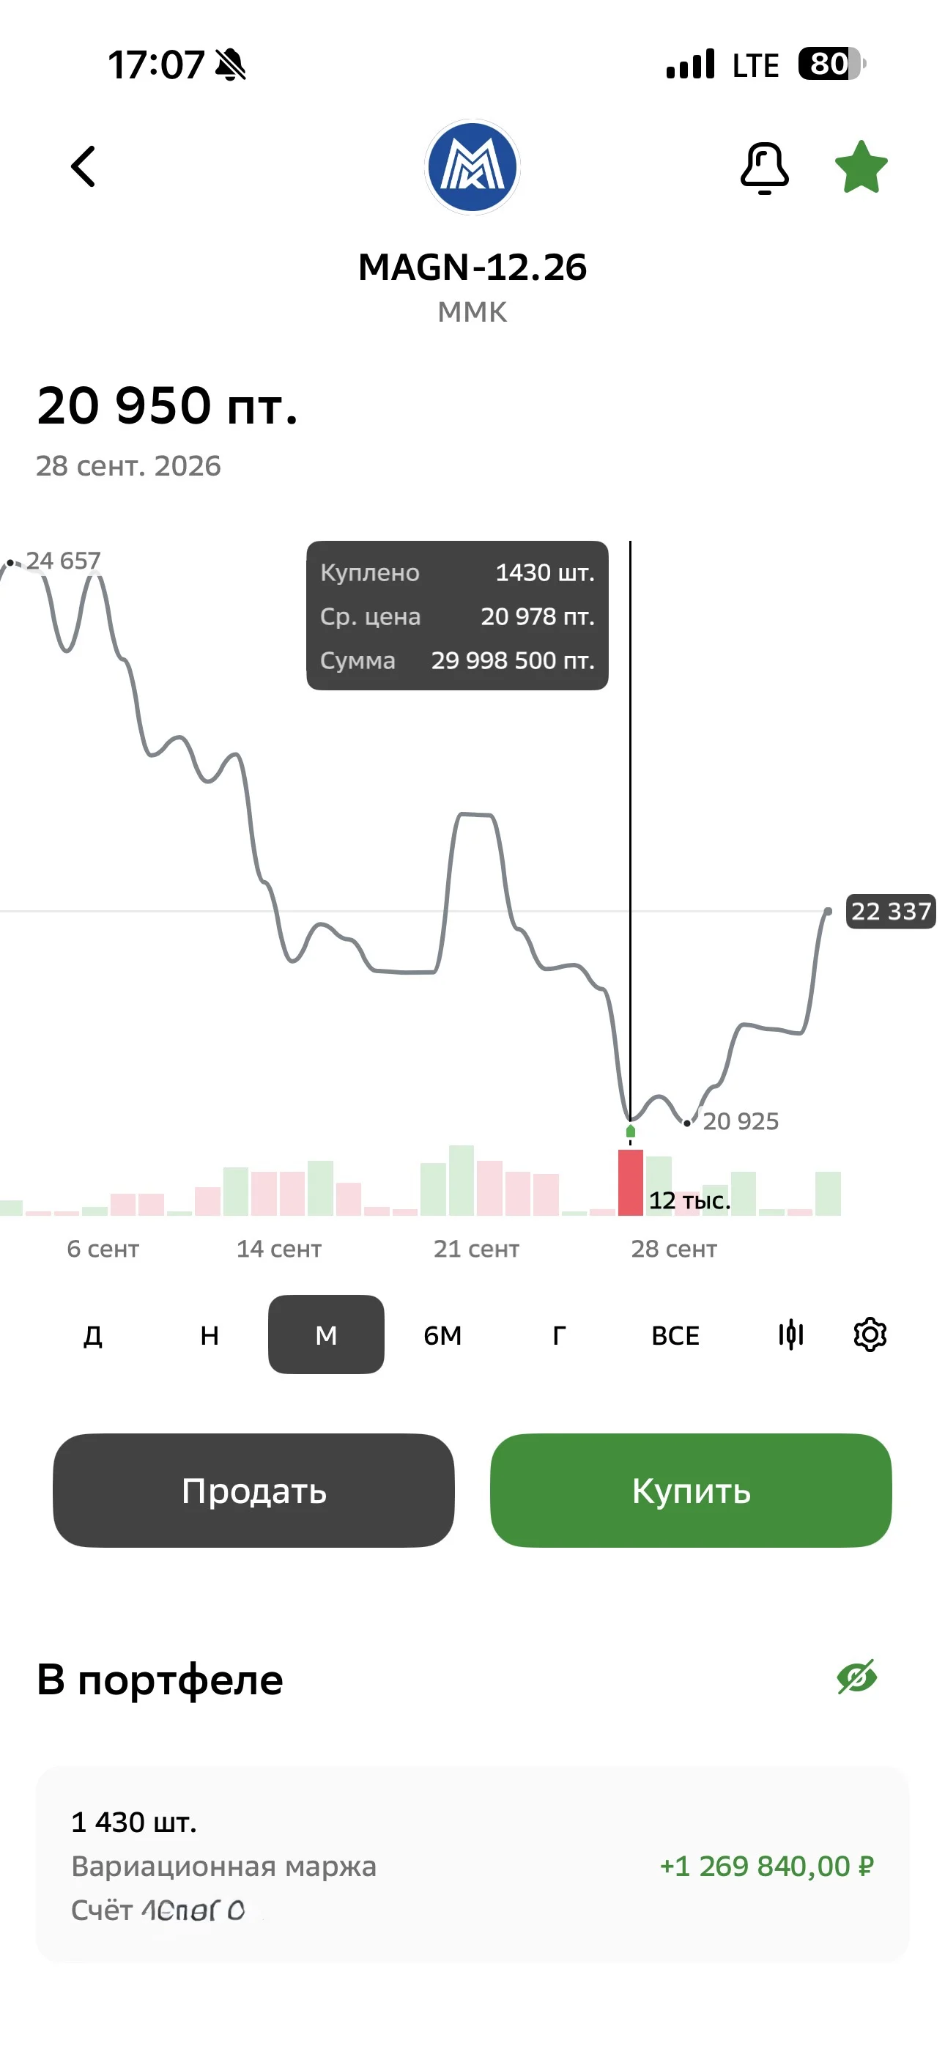
Task: Toggle portfolio values visibility eye icon
Action: coord(856,1677)
